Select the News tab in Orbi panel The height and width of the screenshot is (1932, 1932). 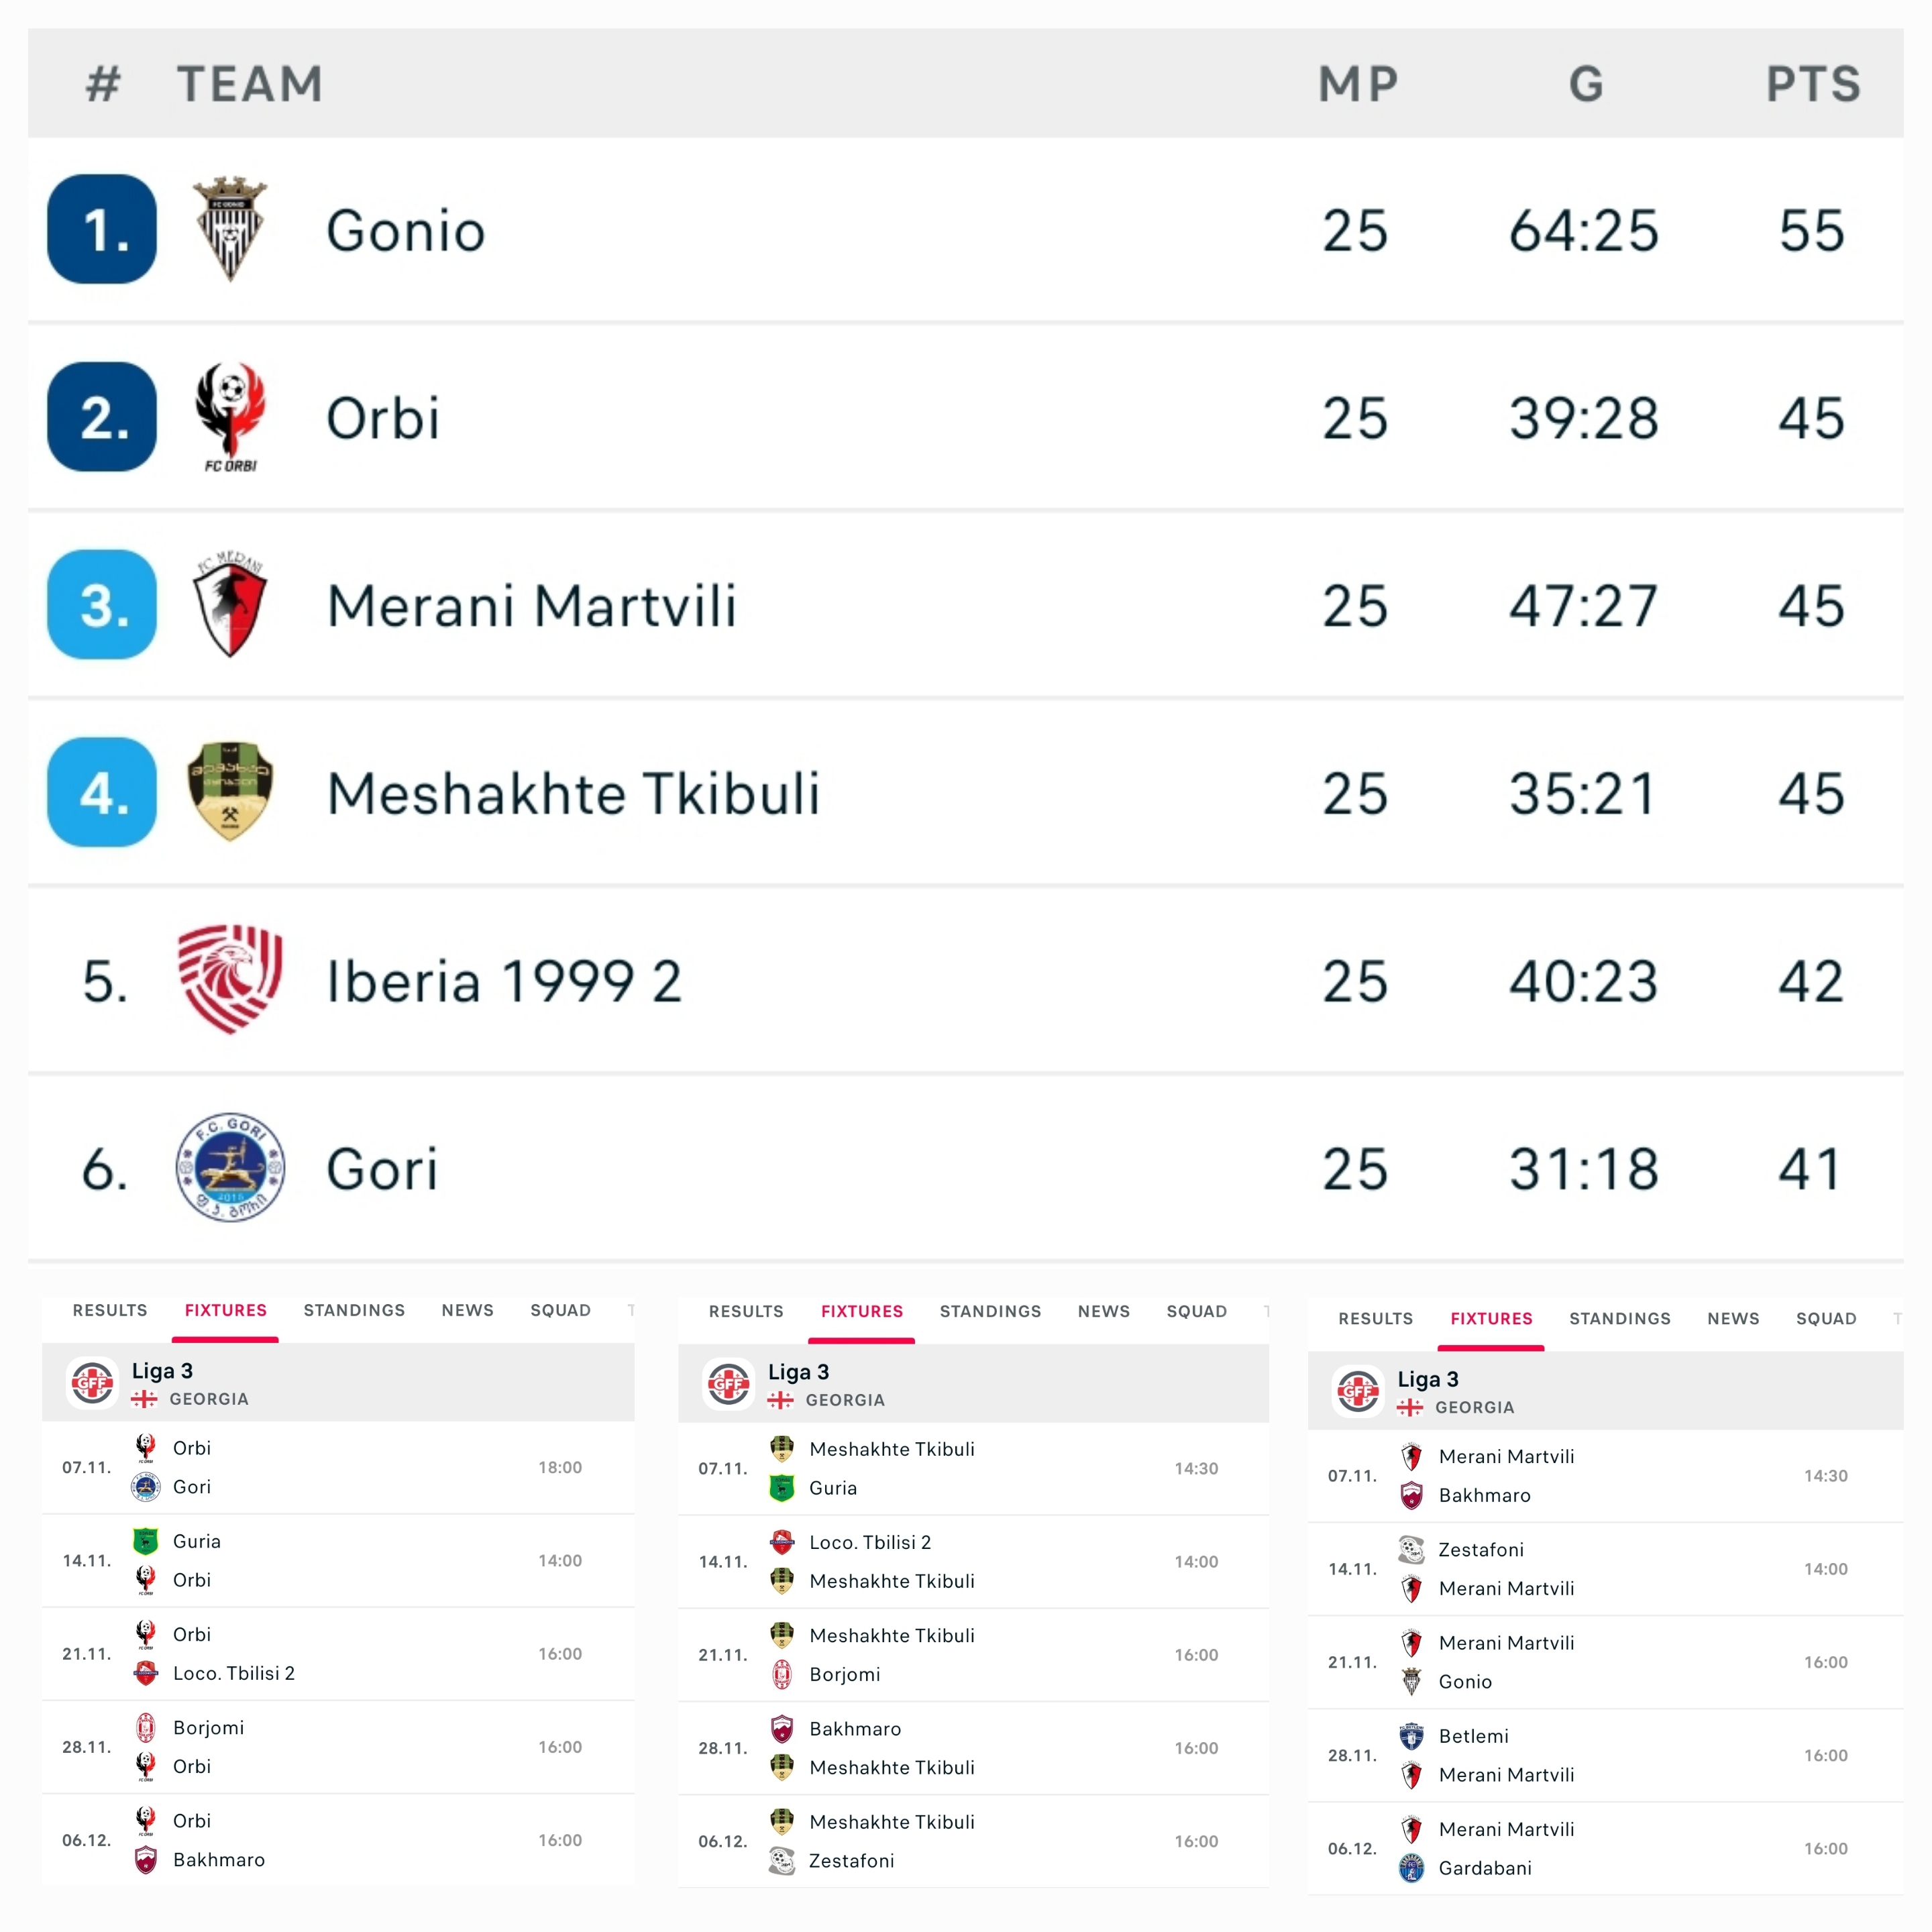click(467, 1310)
